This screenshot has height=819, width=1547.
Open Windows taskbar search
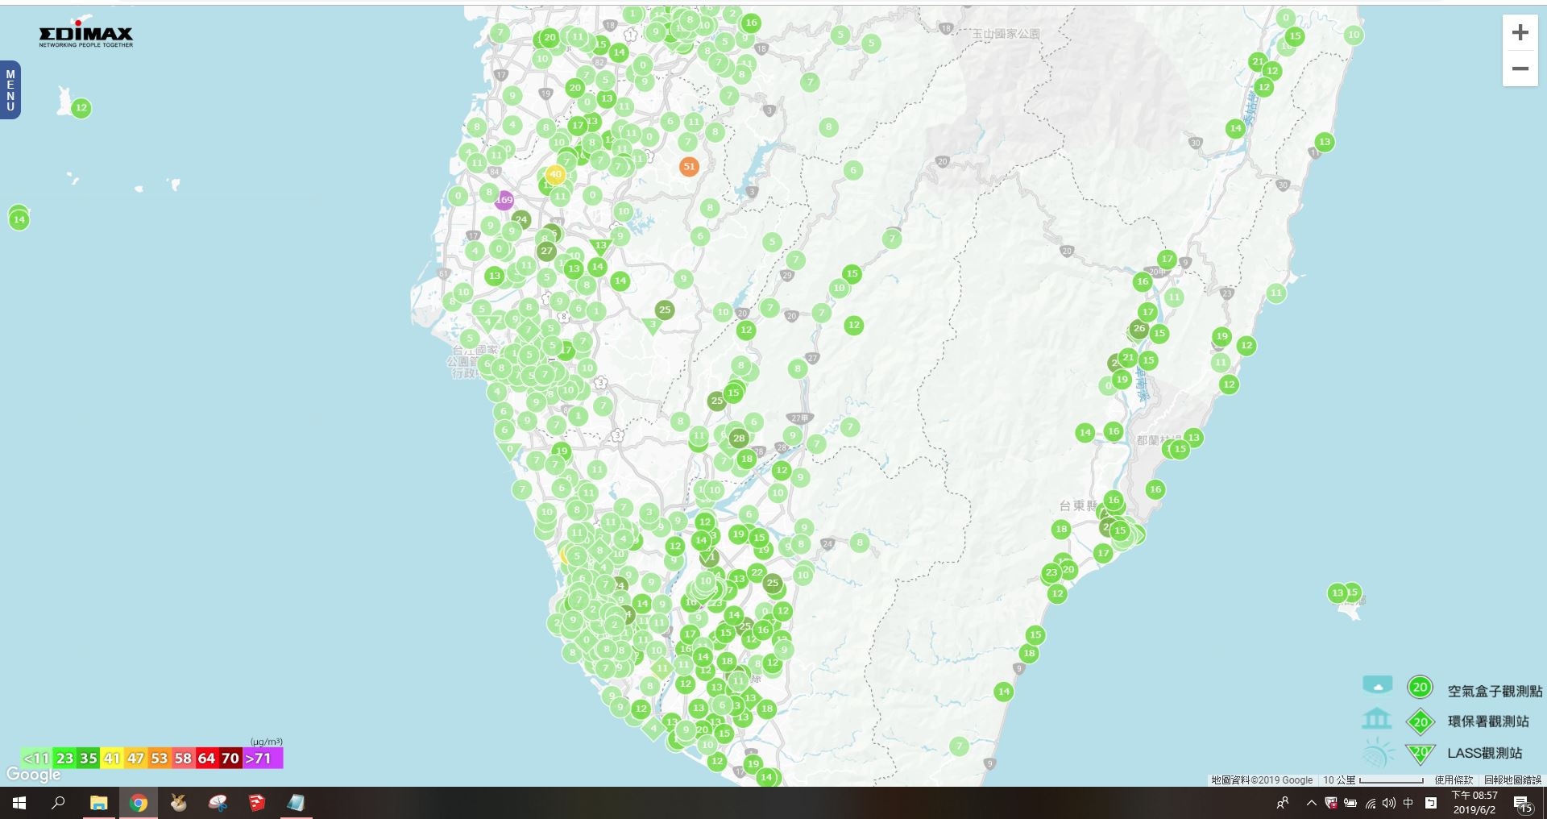(58, 803)
